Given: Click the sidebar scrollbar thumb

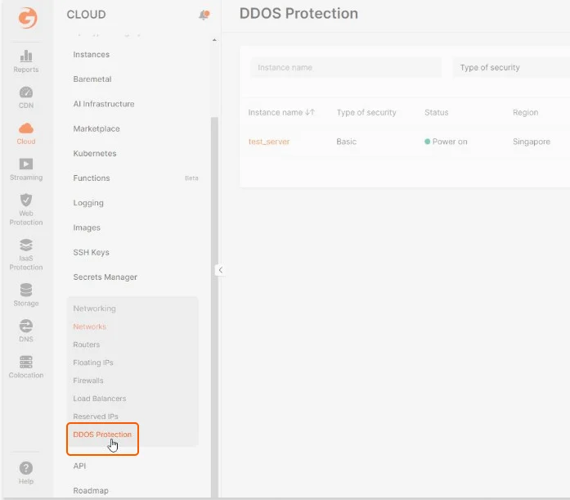Looking at the screenshot, I should (214, 307).
